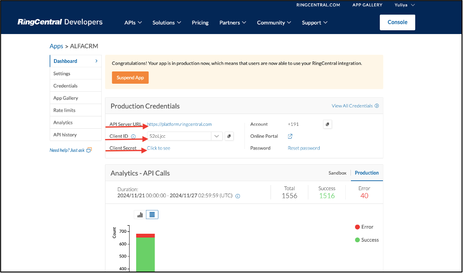Switch analytics to list view

point(152,214)
